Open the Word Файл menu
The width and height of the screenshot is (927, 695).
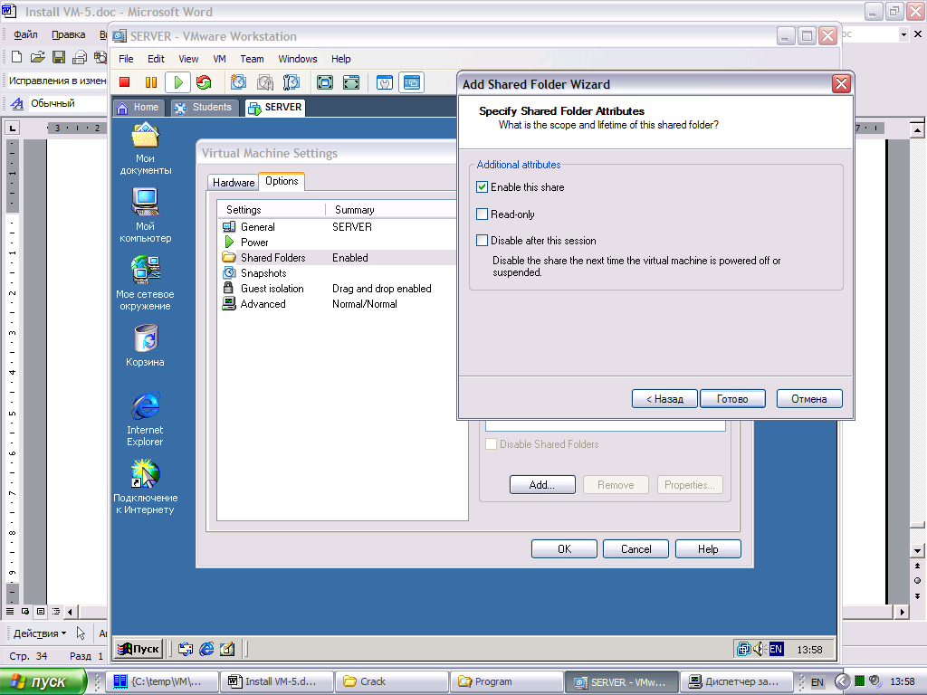(x=25, y=34)
